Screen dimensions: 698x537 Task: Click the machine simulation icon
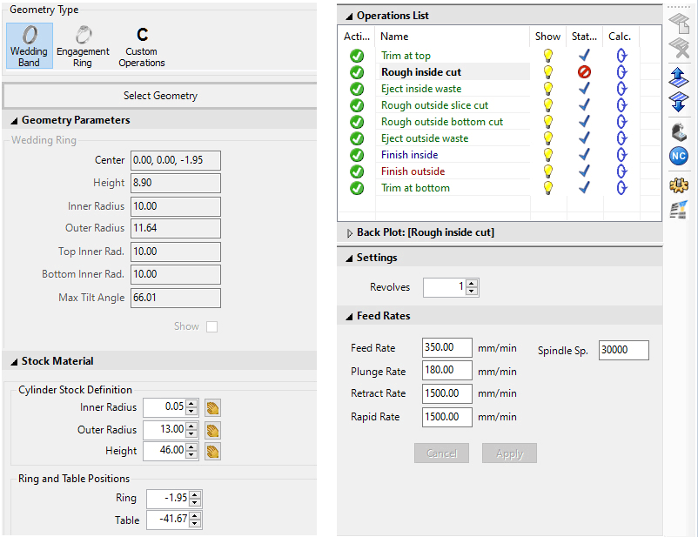pos(679,132)
